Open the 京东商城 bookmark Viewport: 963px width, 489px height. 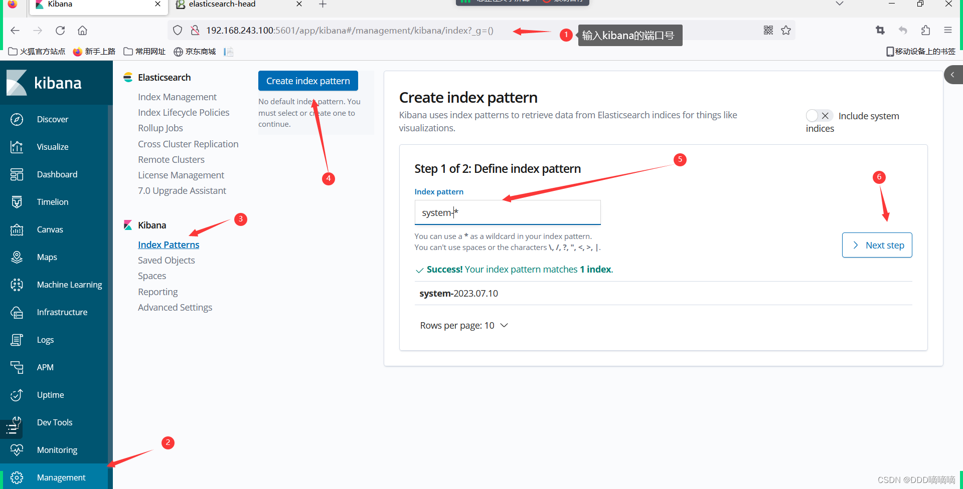[x=195, y=52]
